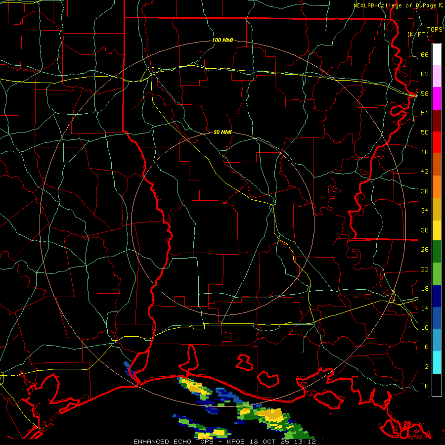Image resolution: width=445 pixels, height=445 pixels.
Task: Click the "50 NMI" range ring label
Action: click(x=222, y=132)
